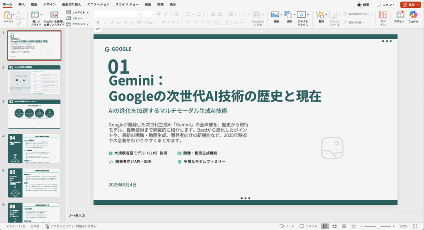Expand the Layout (レイアウト) dropdown
The height and width of the screenshot is (230, 424).
[78, 12]
